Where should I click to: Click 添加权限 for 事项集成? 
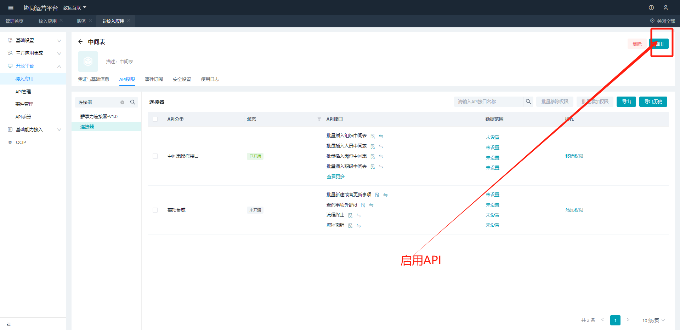(574, 210)
